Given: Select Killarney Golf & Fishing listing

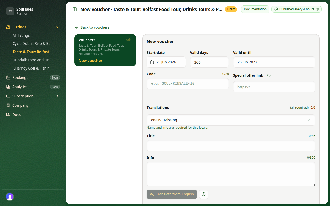Looking at the screenshot, I should [32, 68].
